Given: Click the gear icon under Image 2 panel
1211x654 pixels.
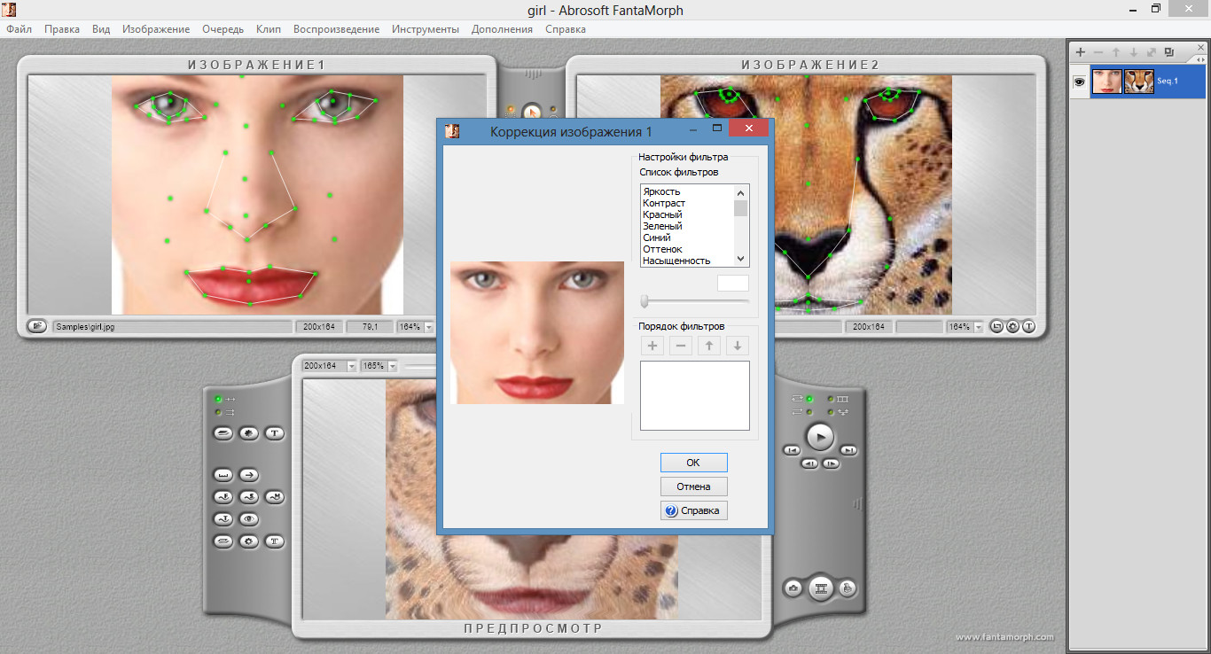Looking at the screenshot, I should coord(1012,326).
